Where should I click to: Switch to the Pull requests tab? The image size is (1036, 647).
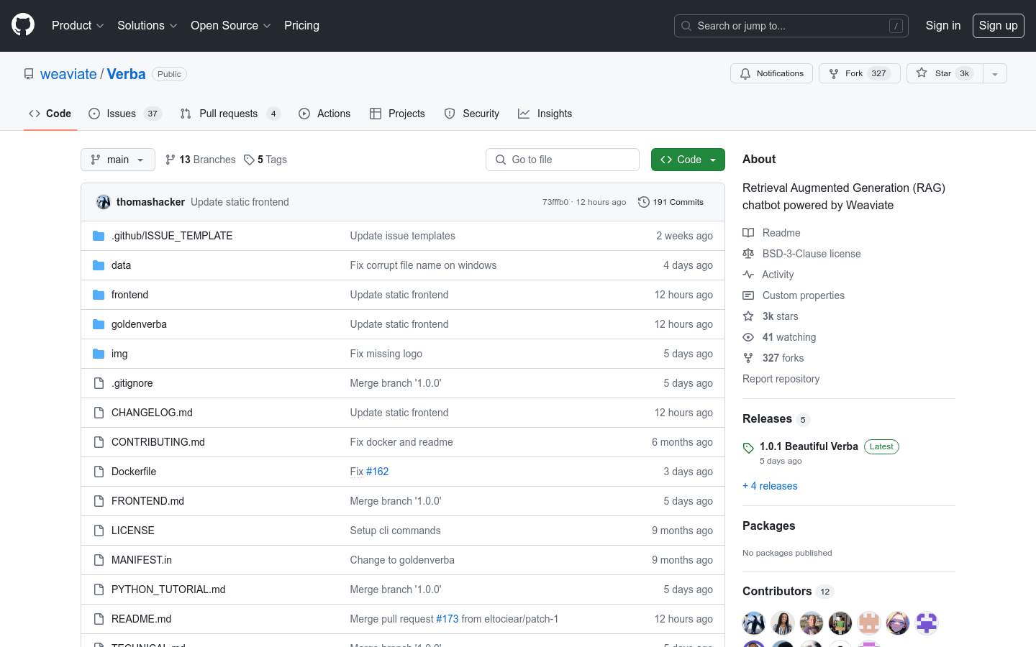230,114
